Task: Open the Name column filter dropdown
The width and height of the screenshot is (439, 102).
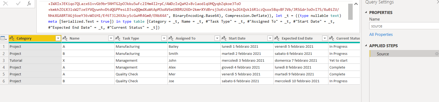Action: [x=111, y=38]
